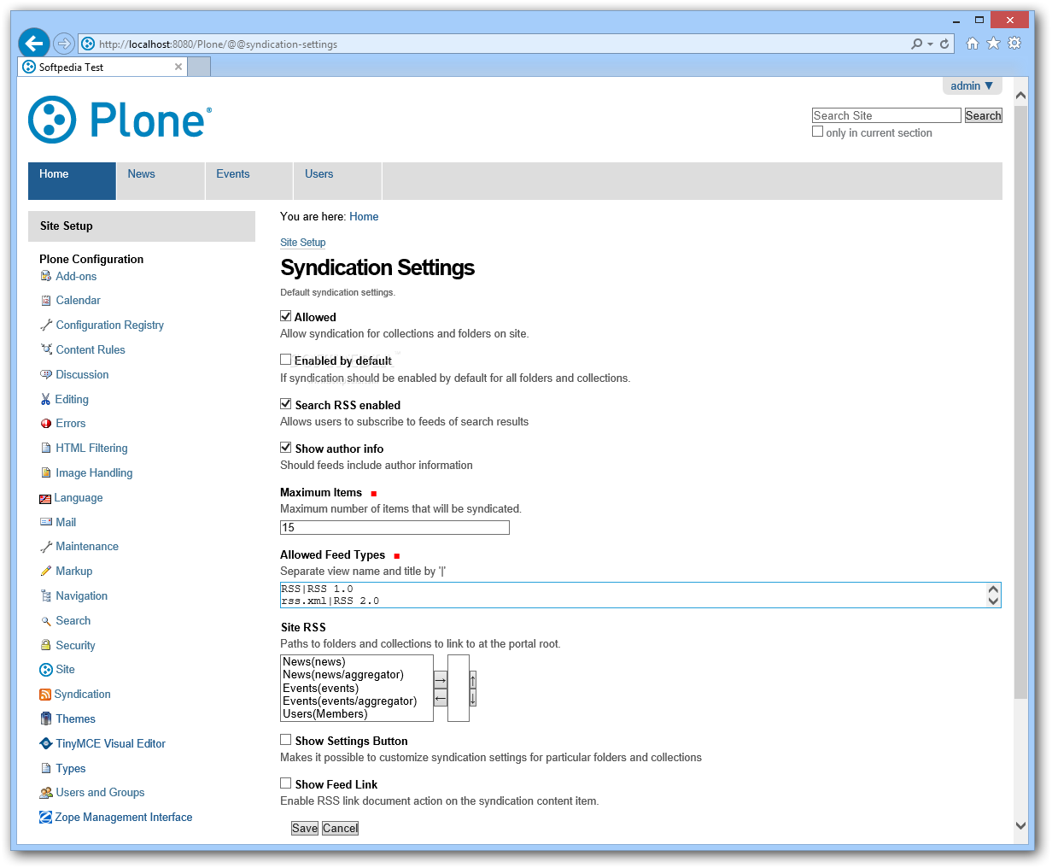The width and height of the screenshot is (1052, 868).
Task: Click the scrollbar down arrow
Action: point(1020,825)
